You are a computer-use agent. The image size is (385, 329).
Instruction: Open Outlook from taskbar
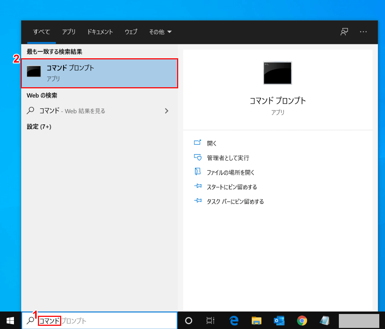point(279,320)
